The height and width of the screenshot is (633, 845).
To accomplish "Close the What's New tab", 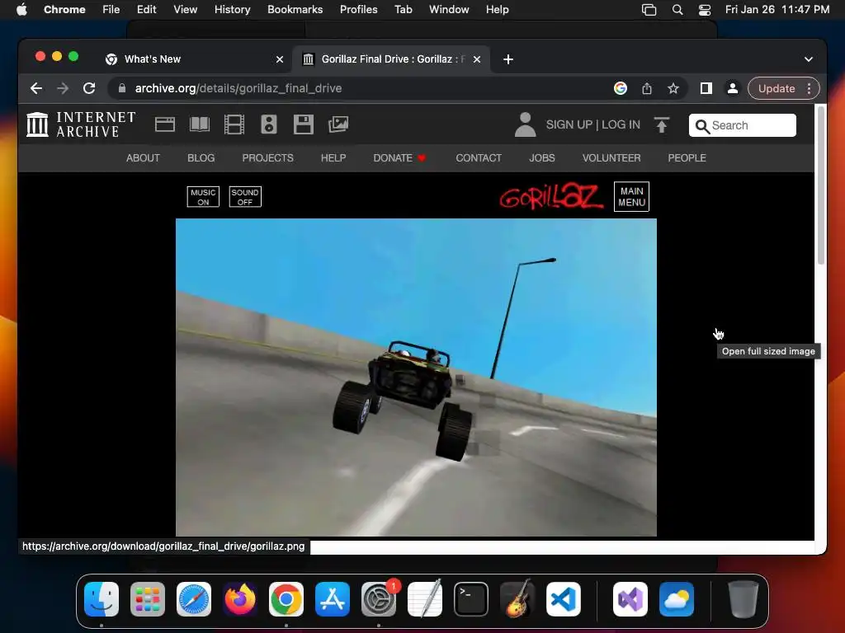I will pos(280,59).
